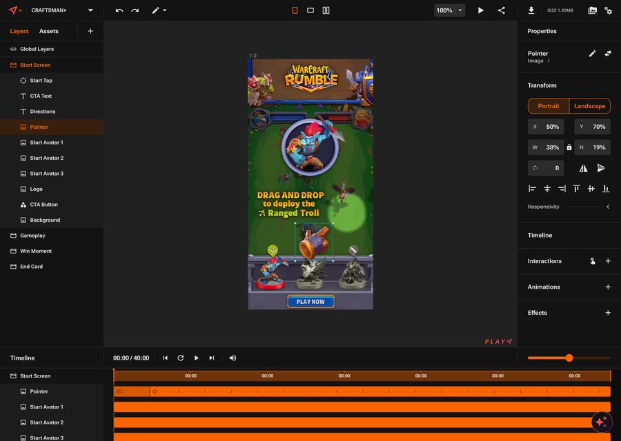This screenshot has width=621, height=441.
Task: Switch to the Assets tab
Action: point(49,31)
